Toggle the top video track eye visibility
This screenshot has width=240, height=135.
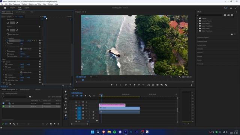(x=87, y=102)
